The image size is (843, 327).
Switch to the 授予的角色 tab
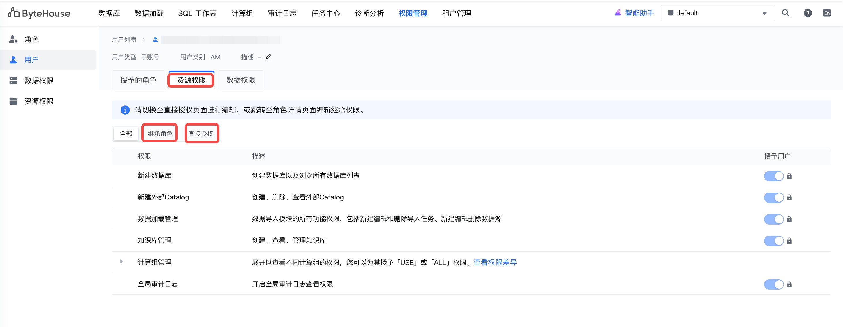tap(138, 80)
